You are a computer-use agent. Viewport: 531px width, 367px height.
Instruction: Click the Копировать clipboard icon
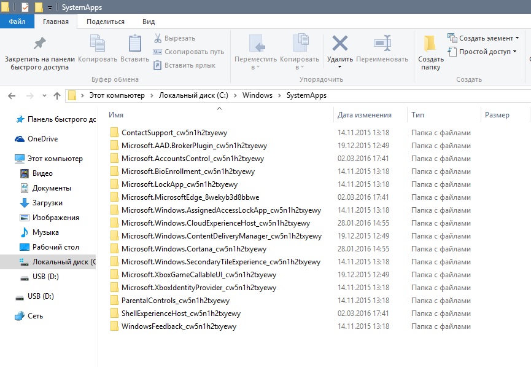coord(98,43)
